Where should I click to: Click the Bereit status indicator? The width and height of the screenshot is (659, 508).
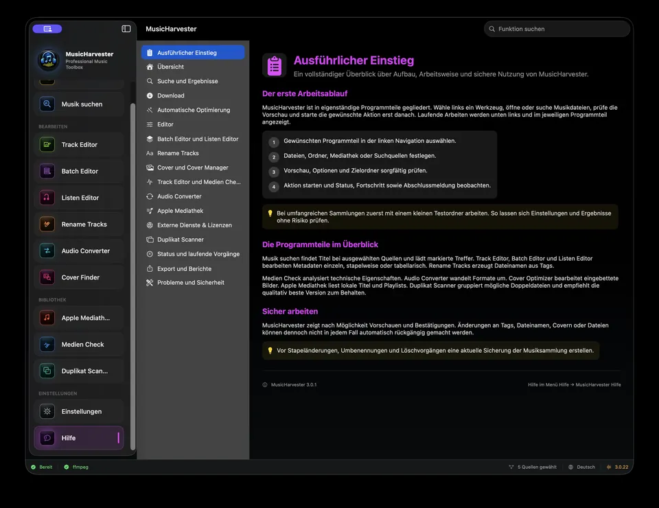[42, 467]
